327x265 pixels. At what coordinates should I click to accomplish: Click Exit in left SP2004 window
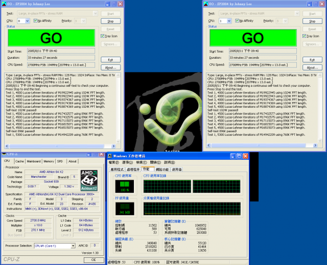(110, 60)
